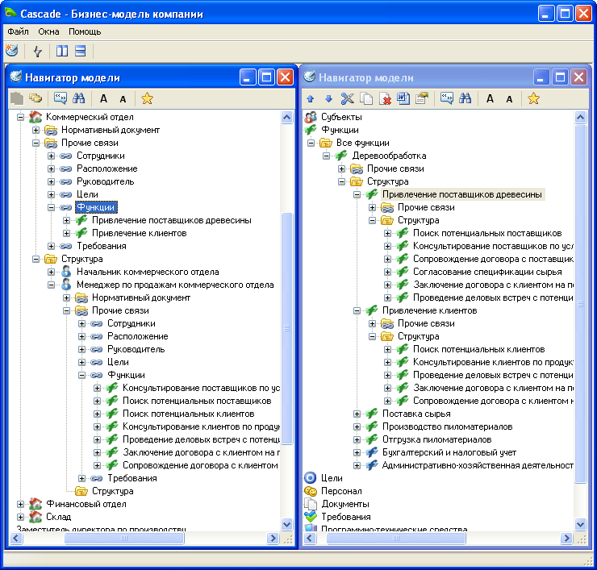The image size is (597, 570).
Task: Click the star favorites icon in right navigator
Action: pos(533,98)
